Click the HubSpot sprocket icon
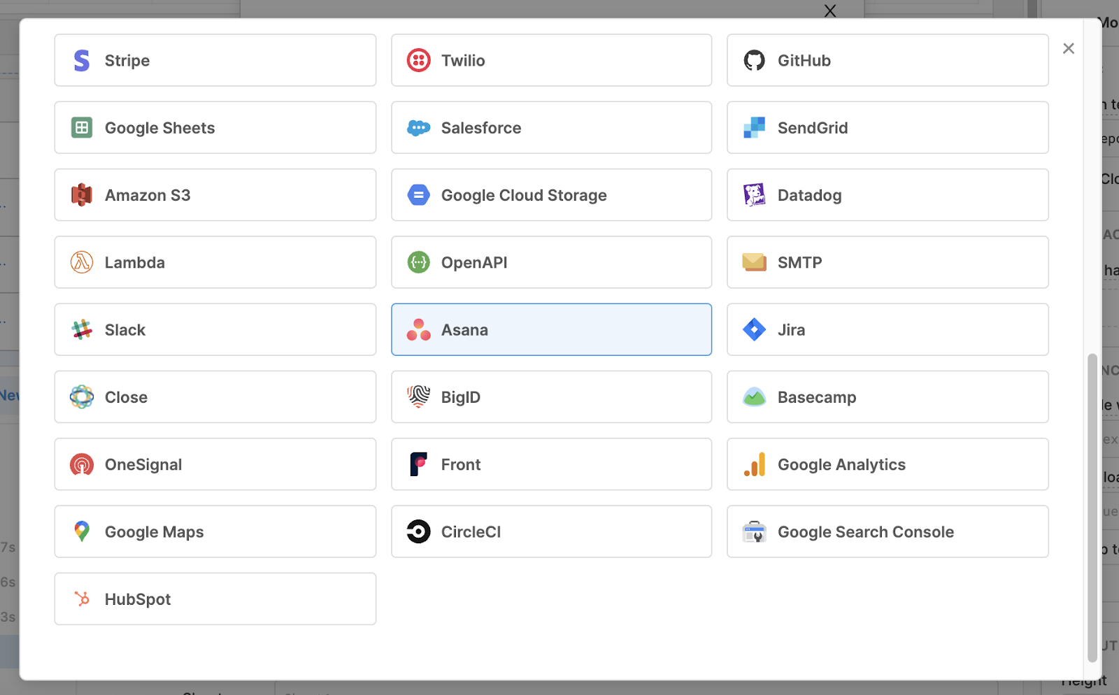The image size is (1119, 695). click(82, 599)
